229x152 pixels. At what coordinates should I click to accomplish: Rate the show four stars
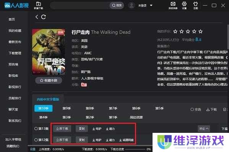(194, 31)
